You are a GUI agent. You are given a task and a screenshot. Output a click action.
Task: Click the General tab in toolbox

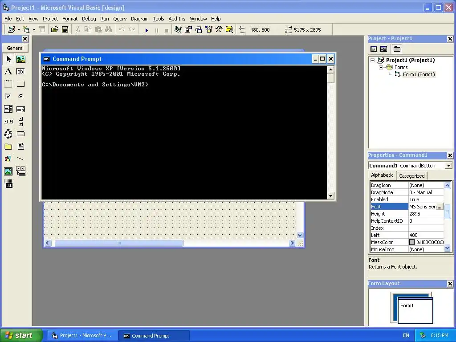pyautogui.click(x=15, y=48)
